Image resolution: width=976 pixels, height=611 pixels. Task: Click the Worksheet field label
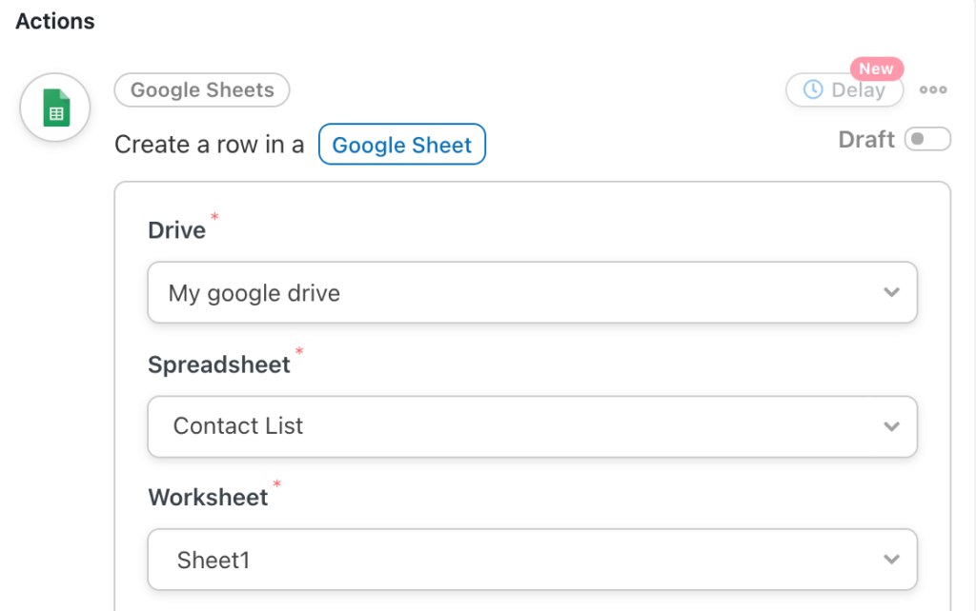click(208, 497)
